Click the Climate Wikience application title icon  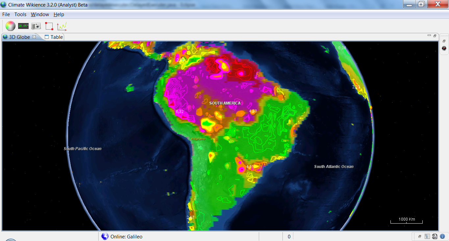click(x=4, y=5)
